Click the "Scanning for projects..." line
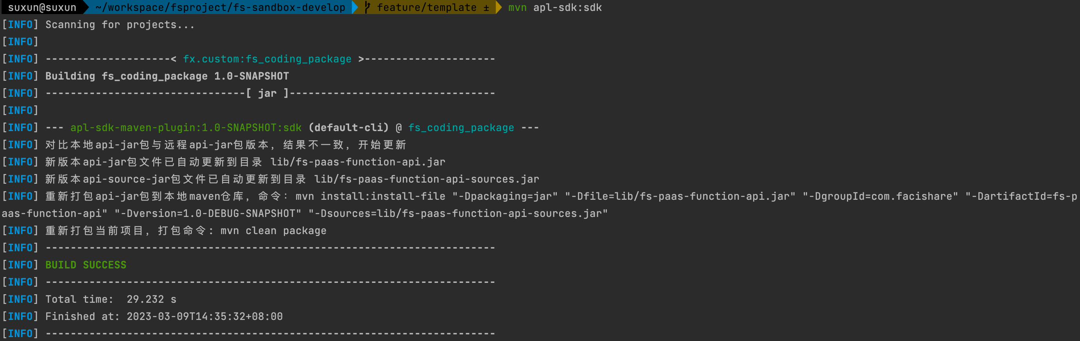The width and height of the screenshot is (1080, 341). [x=120, y=25]
